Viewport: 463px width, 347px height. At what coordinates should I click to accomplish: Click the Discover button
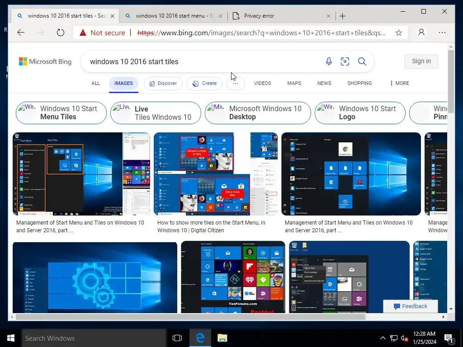163,84
